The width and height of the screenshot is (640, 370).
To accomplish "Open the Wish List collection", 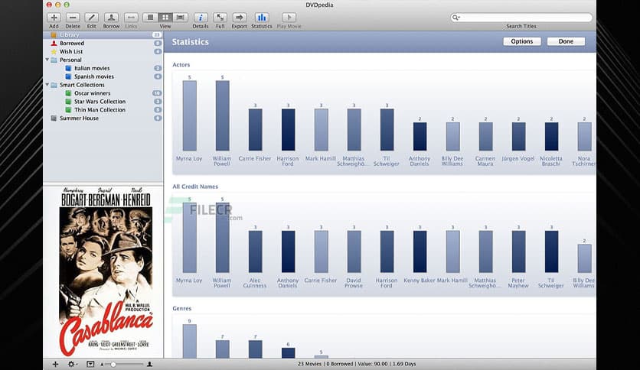I will tap(103, 52).
